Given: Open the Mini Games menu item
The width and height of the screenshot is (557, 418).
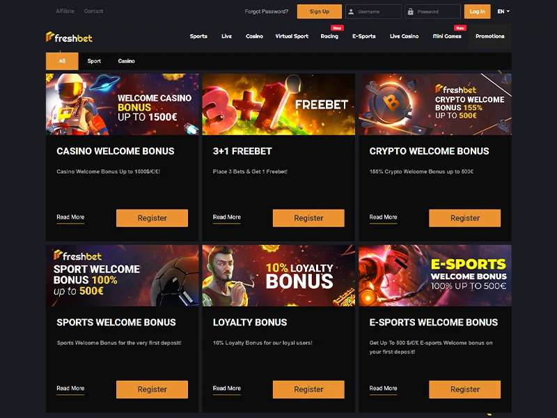Looking at the screenshot, I should [447, 36].
